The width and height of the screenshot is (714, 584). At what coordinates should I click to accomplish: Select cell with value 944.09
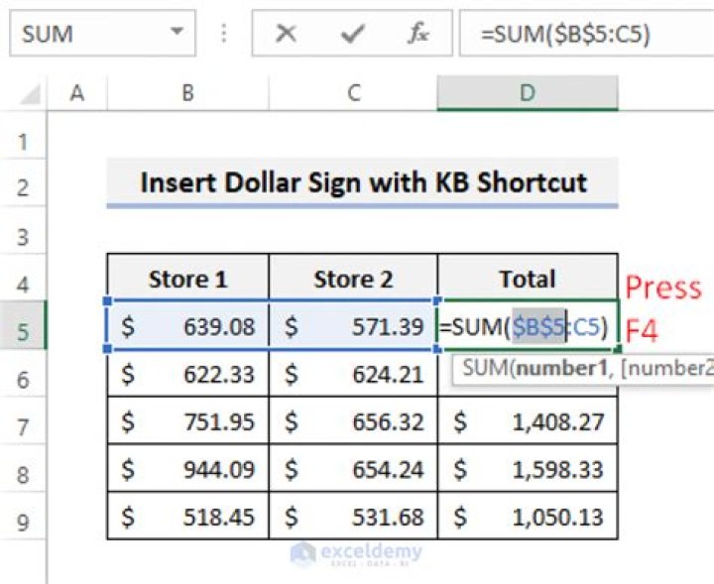(x=188, y=469)
